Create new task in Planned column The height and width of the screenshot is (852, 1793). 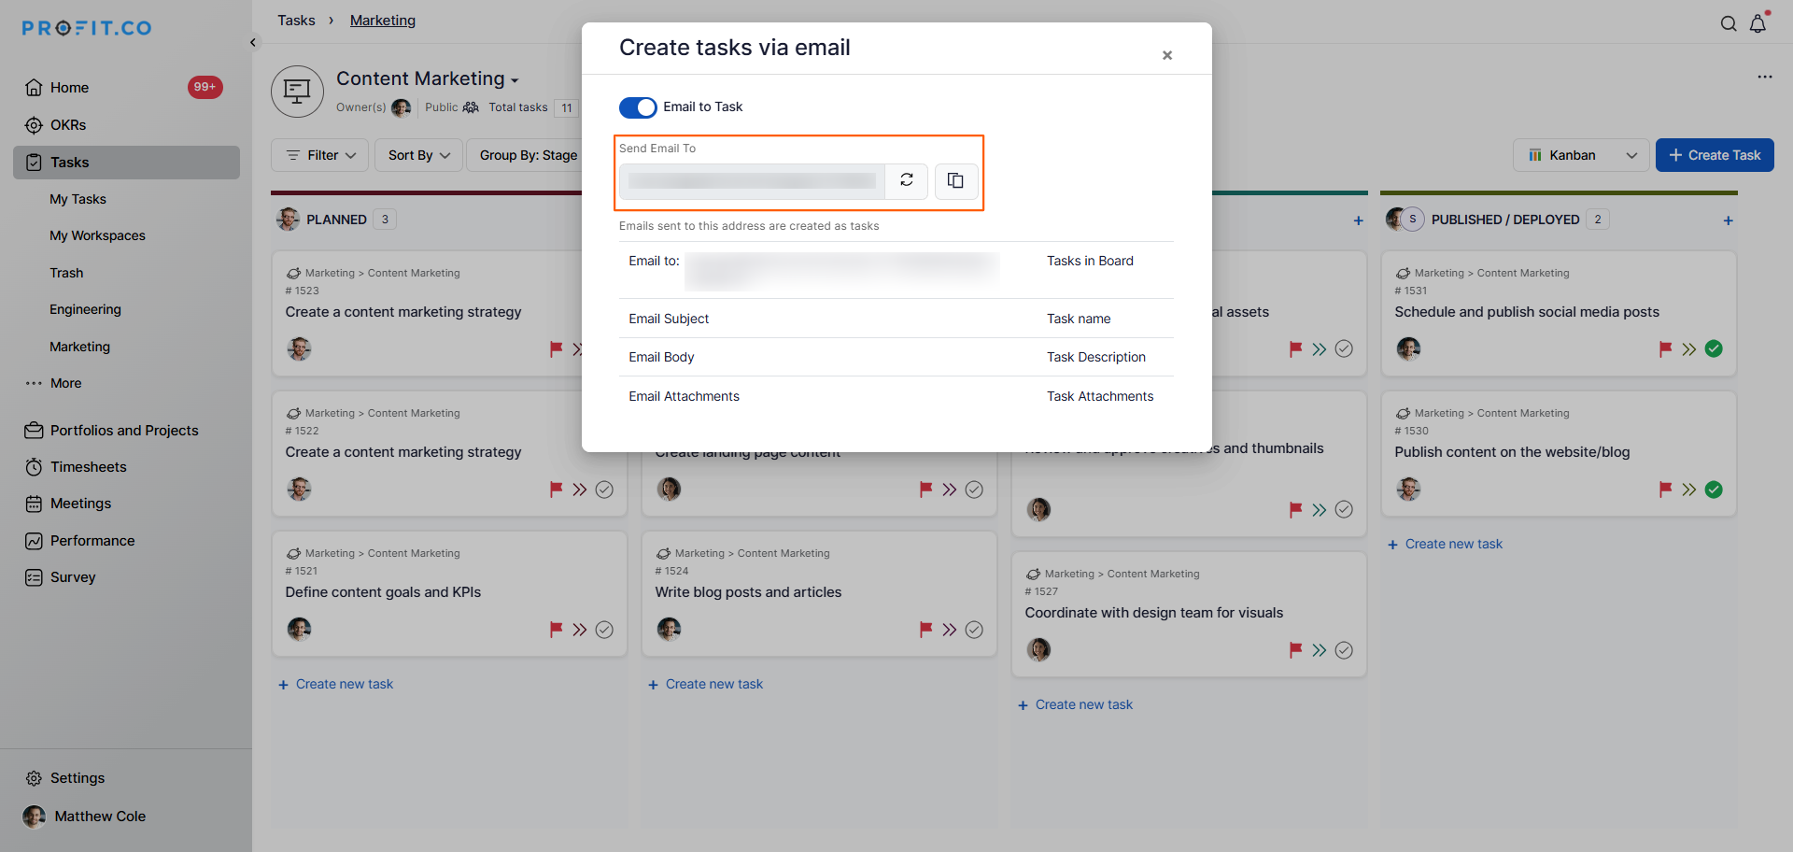[336, 685]
